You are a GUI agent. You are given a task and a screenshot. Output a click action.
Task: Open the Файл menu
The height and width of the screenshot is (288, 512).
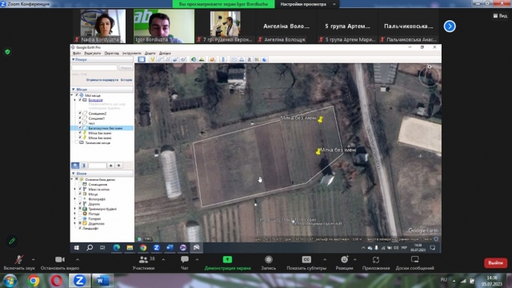click(x=77, y=53)
